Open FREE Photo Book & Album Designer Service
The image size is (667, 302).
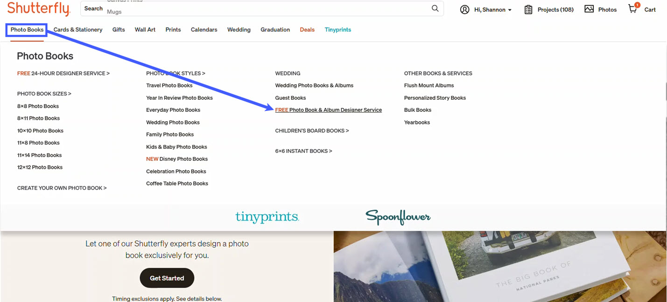[x=328, y=110]
